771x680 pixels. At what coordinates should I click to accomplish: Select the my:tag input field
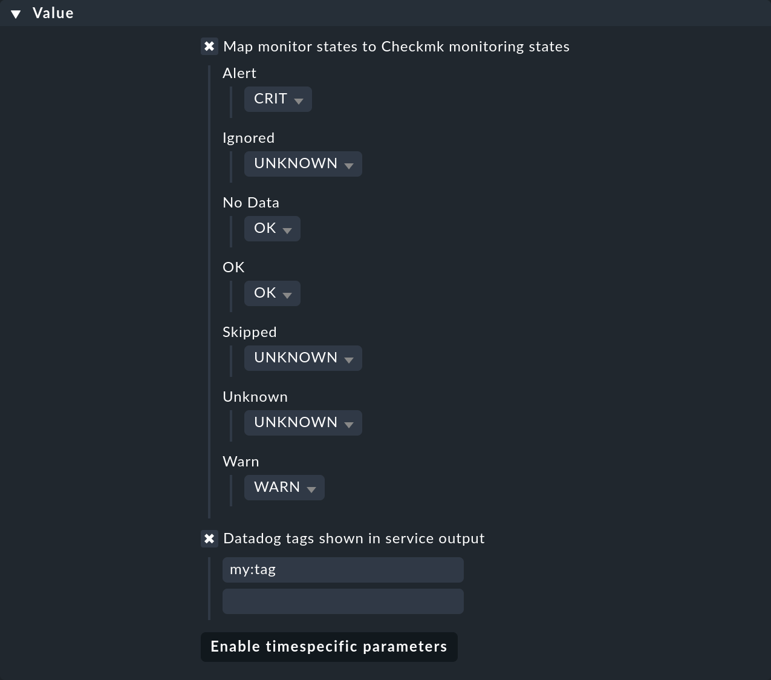[342, 569]
